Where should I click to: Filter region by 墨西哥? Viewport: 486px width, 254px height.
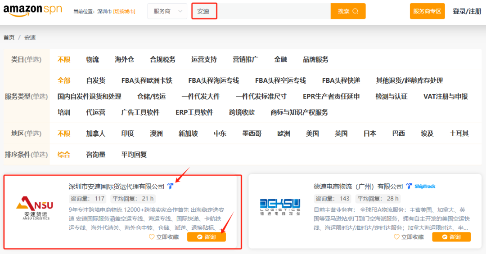click(252, 134)
